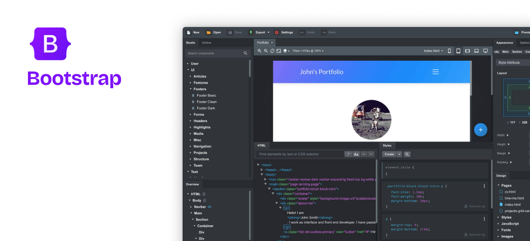Select the tablet landscape preview icon
Image resolution: width=530 pixels, height=241 pixels.
(467, 51)
